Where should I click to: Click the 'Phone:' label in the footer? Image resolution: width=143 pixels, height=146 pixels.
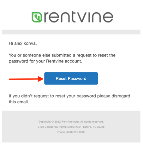61,132
